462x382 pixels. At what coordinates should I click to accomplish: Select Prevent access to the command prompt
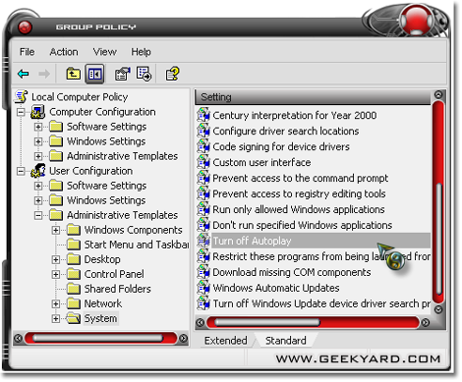pos(300,178)
